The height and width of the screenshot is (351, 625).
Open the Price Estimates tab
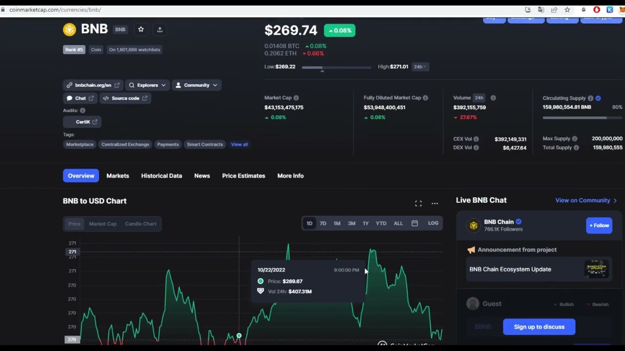(x=244, y=176)
